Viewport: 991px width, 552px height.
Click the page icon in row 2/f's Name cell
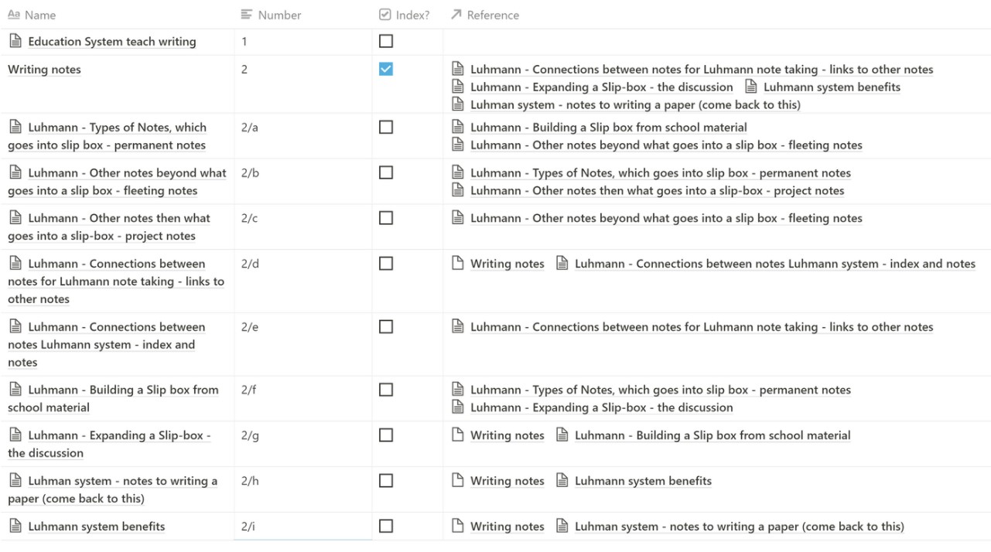[x=15, y=389]
